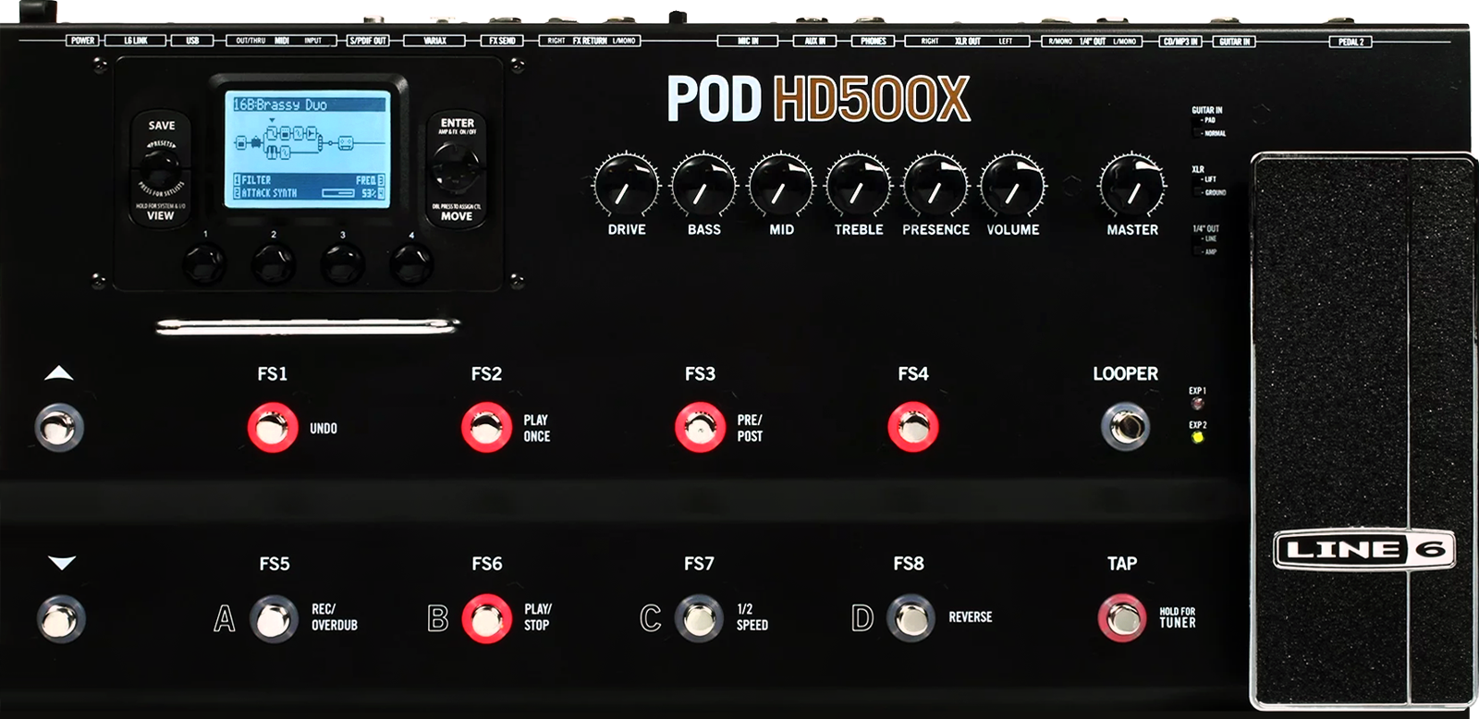Click the S/PDIF OUT label

pyautogui.click(x=367, y=41)
